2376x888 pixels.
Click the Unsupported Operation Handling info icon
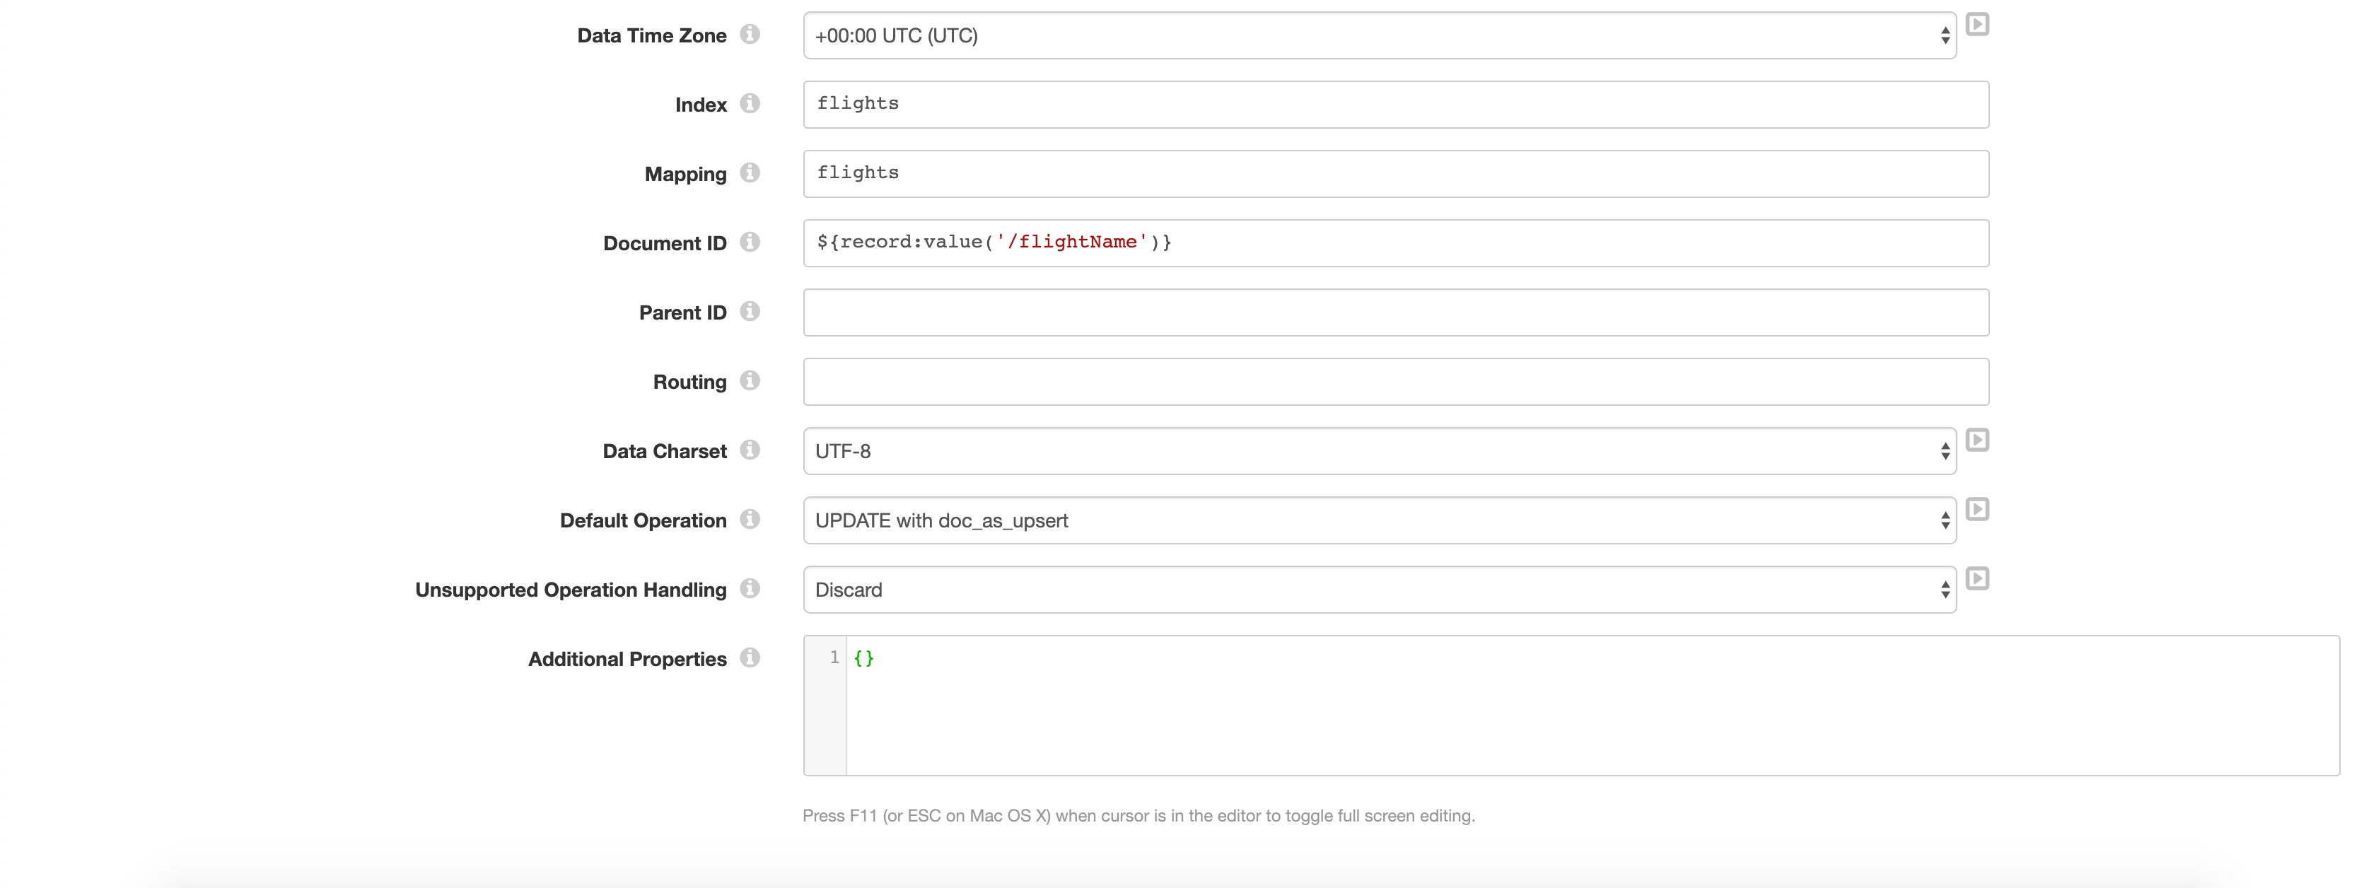tap(750, 588)
